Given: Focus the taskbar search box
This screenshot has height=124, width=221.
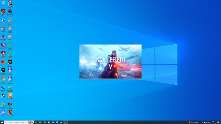Looking at the screenshot, I should 19,122.
